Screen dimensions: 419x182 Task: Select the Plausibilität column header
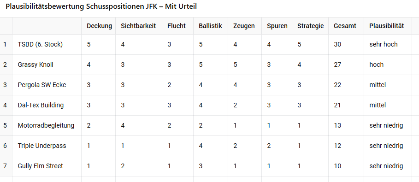point(388,26)
